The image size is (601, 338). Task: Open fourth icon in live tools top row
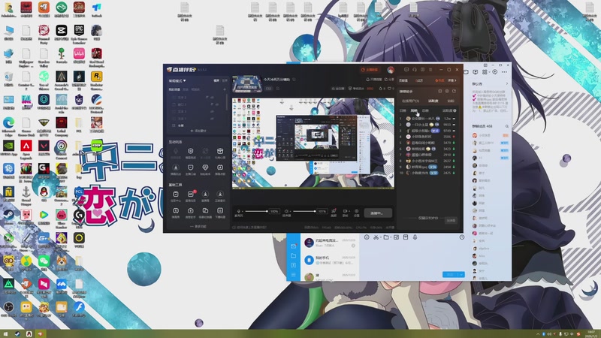point(220,194)
